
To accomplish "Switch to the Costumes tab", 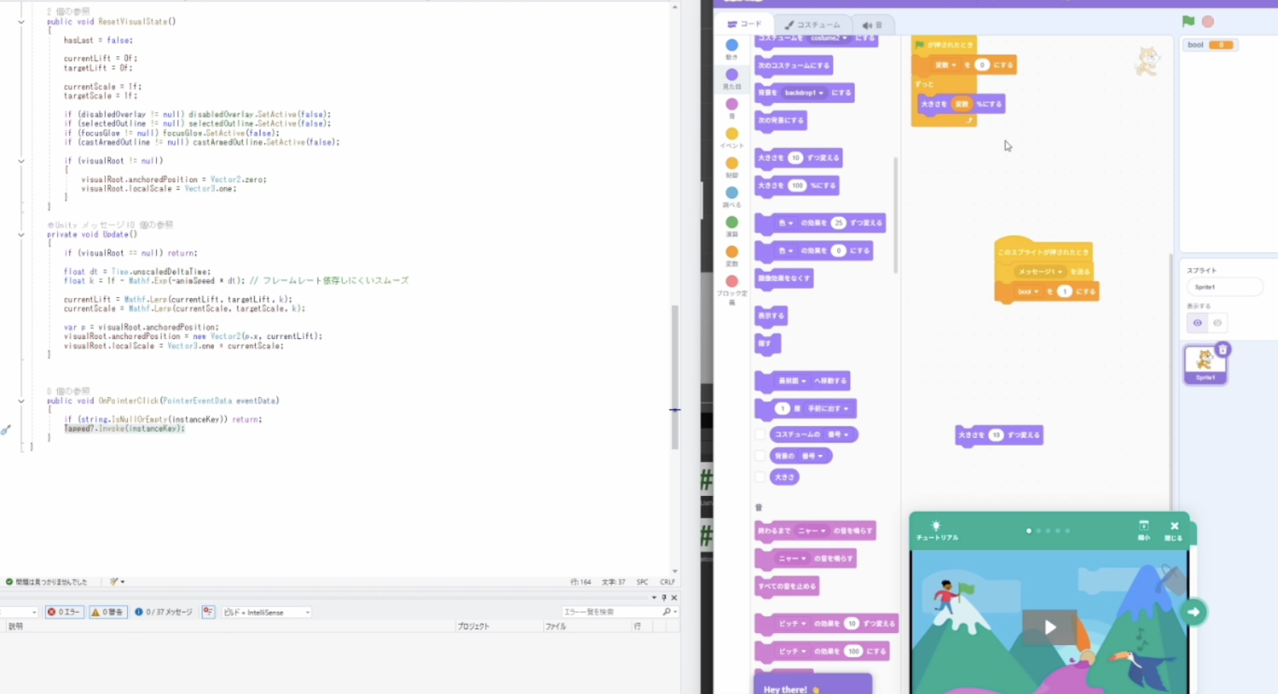I will 812,24.
